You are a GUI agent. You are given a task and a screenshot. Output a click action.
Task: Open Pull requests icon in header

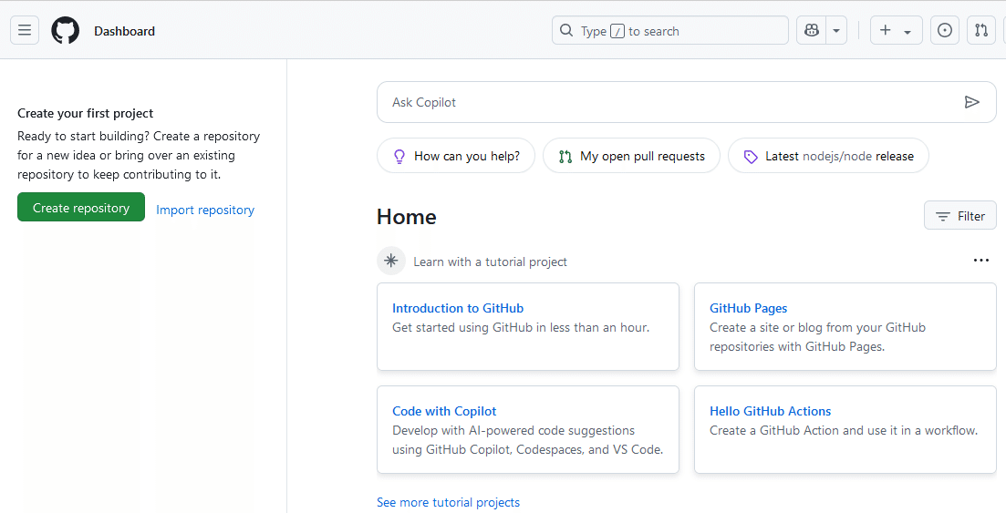981,30
